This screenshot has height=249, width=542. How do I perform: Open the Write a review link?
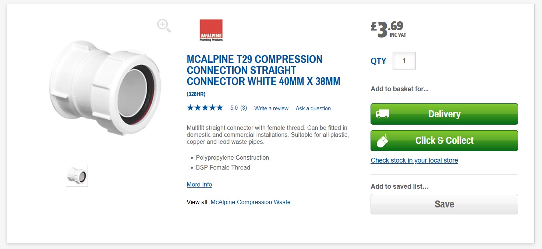click(x=271, y=109)
